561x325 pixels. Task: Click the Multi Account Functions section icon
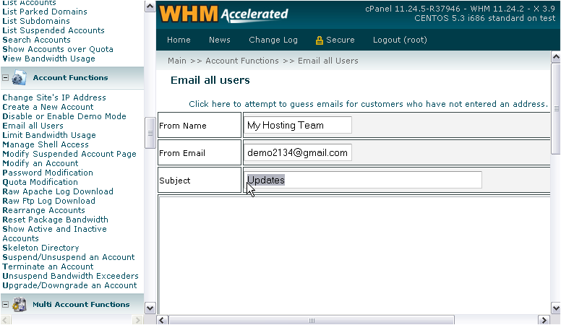coord(19,305)
